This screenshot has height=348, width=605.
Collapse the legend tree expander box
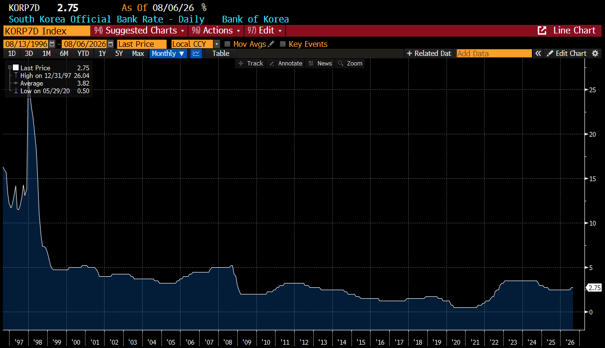click(10, 68)
